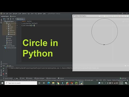Stop the running process red square
Viewport: 129px width, 97px height.
coord(3,74)
